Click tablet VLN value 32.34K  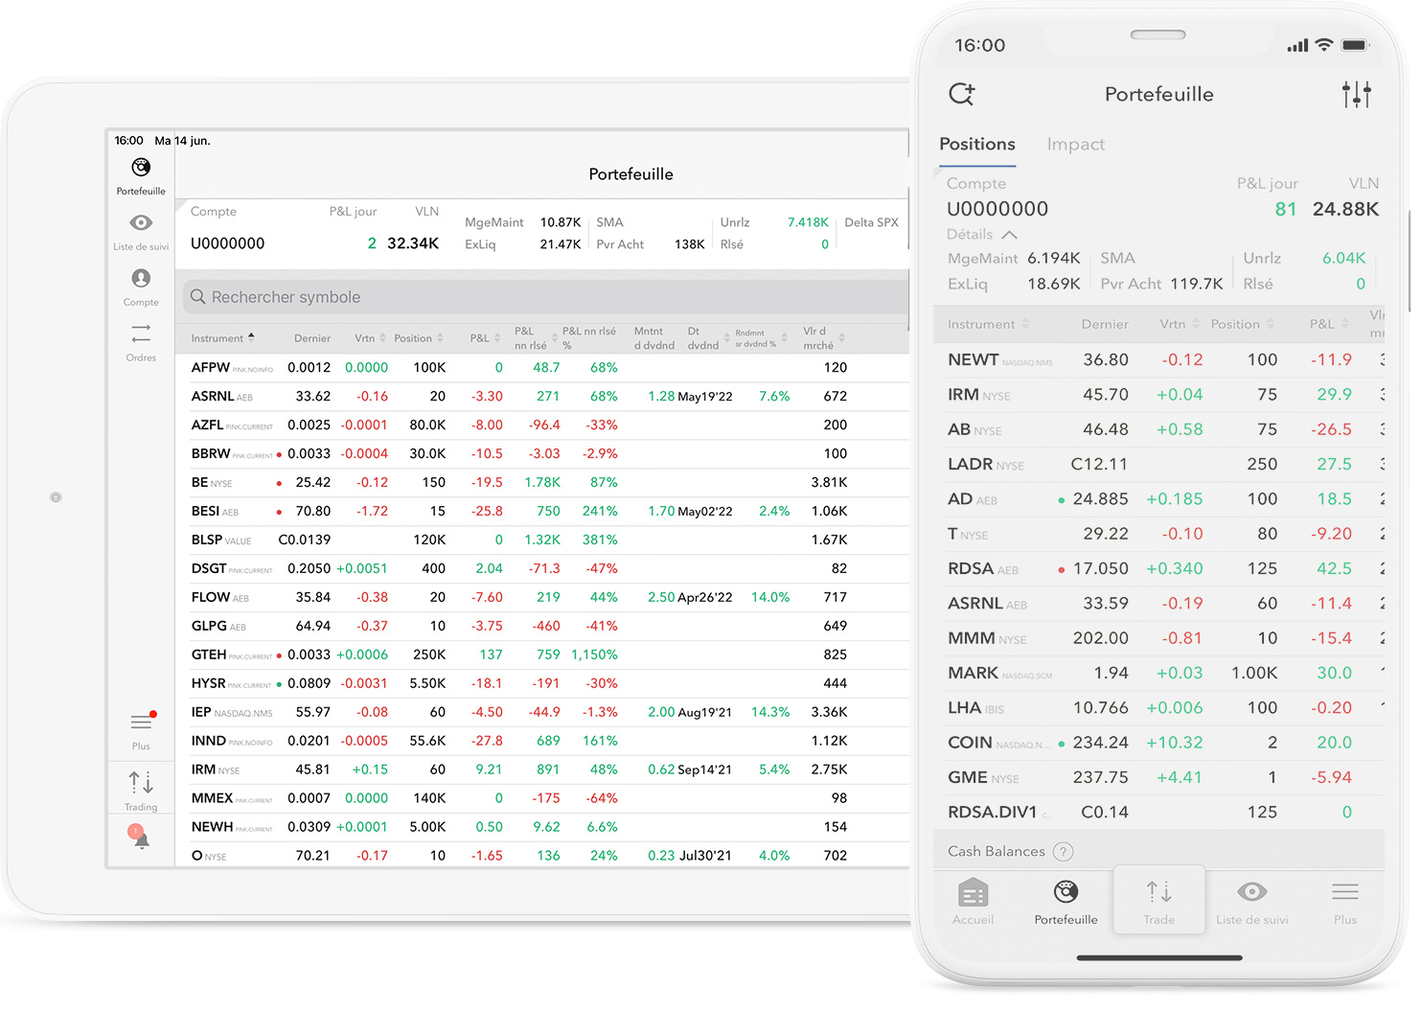tap(413, 243)
